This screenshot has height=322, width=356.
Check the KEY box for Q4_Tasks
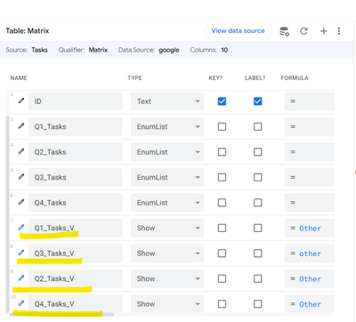222,203
